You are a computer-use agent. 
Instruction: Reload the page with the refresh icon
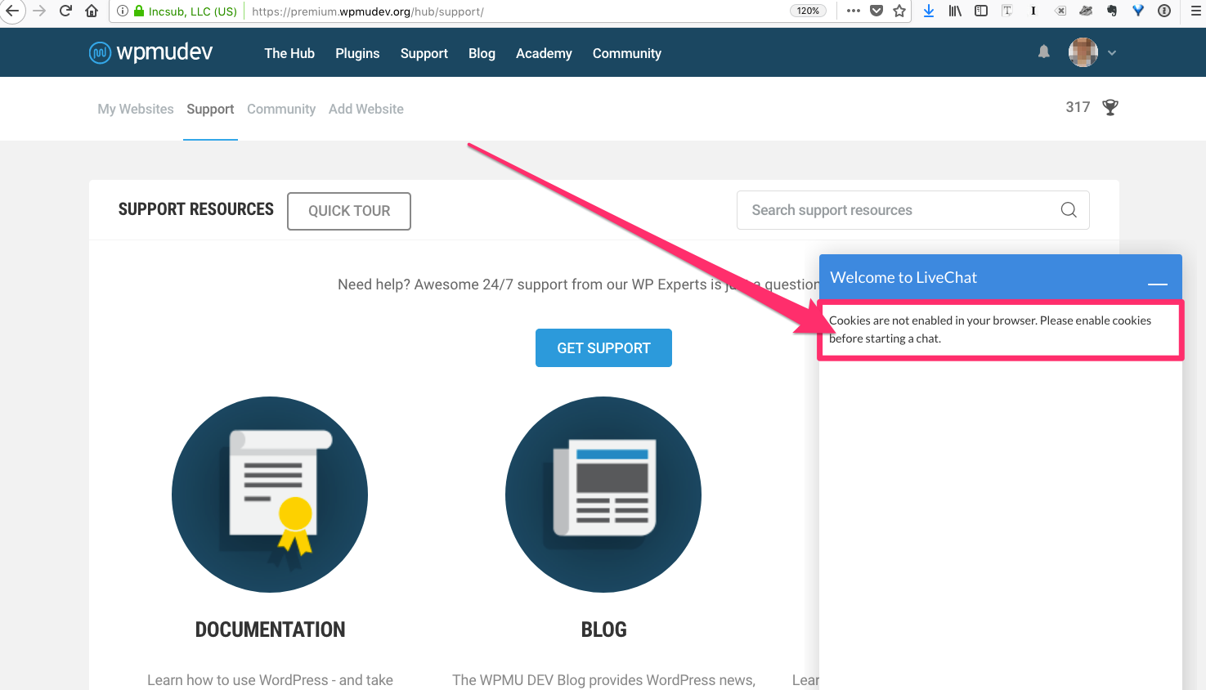tap(66, 11)
